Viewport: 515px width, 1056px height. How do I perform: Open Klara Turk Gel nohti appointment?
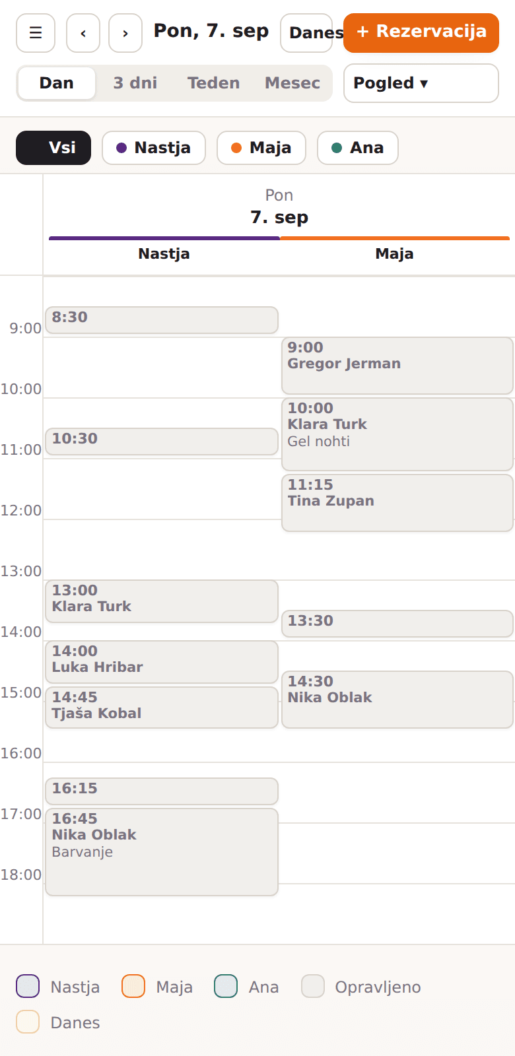tap(397, 434)
